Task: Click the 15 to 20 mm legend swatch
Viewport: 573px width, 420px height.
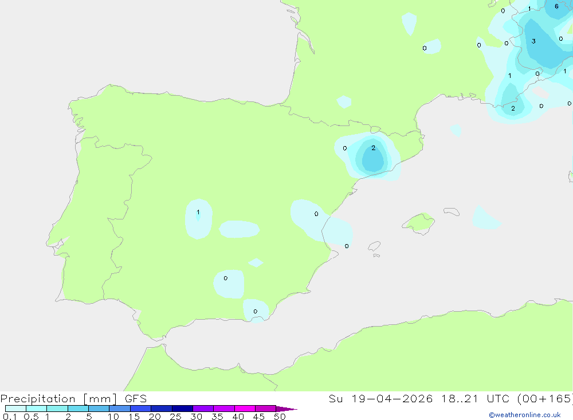Action: [141, 409]
